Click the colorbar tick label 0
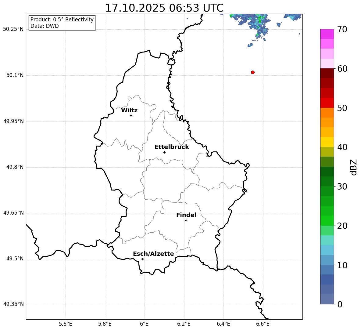The height and width of the screenshot is (330, 361). click(340, 304)
